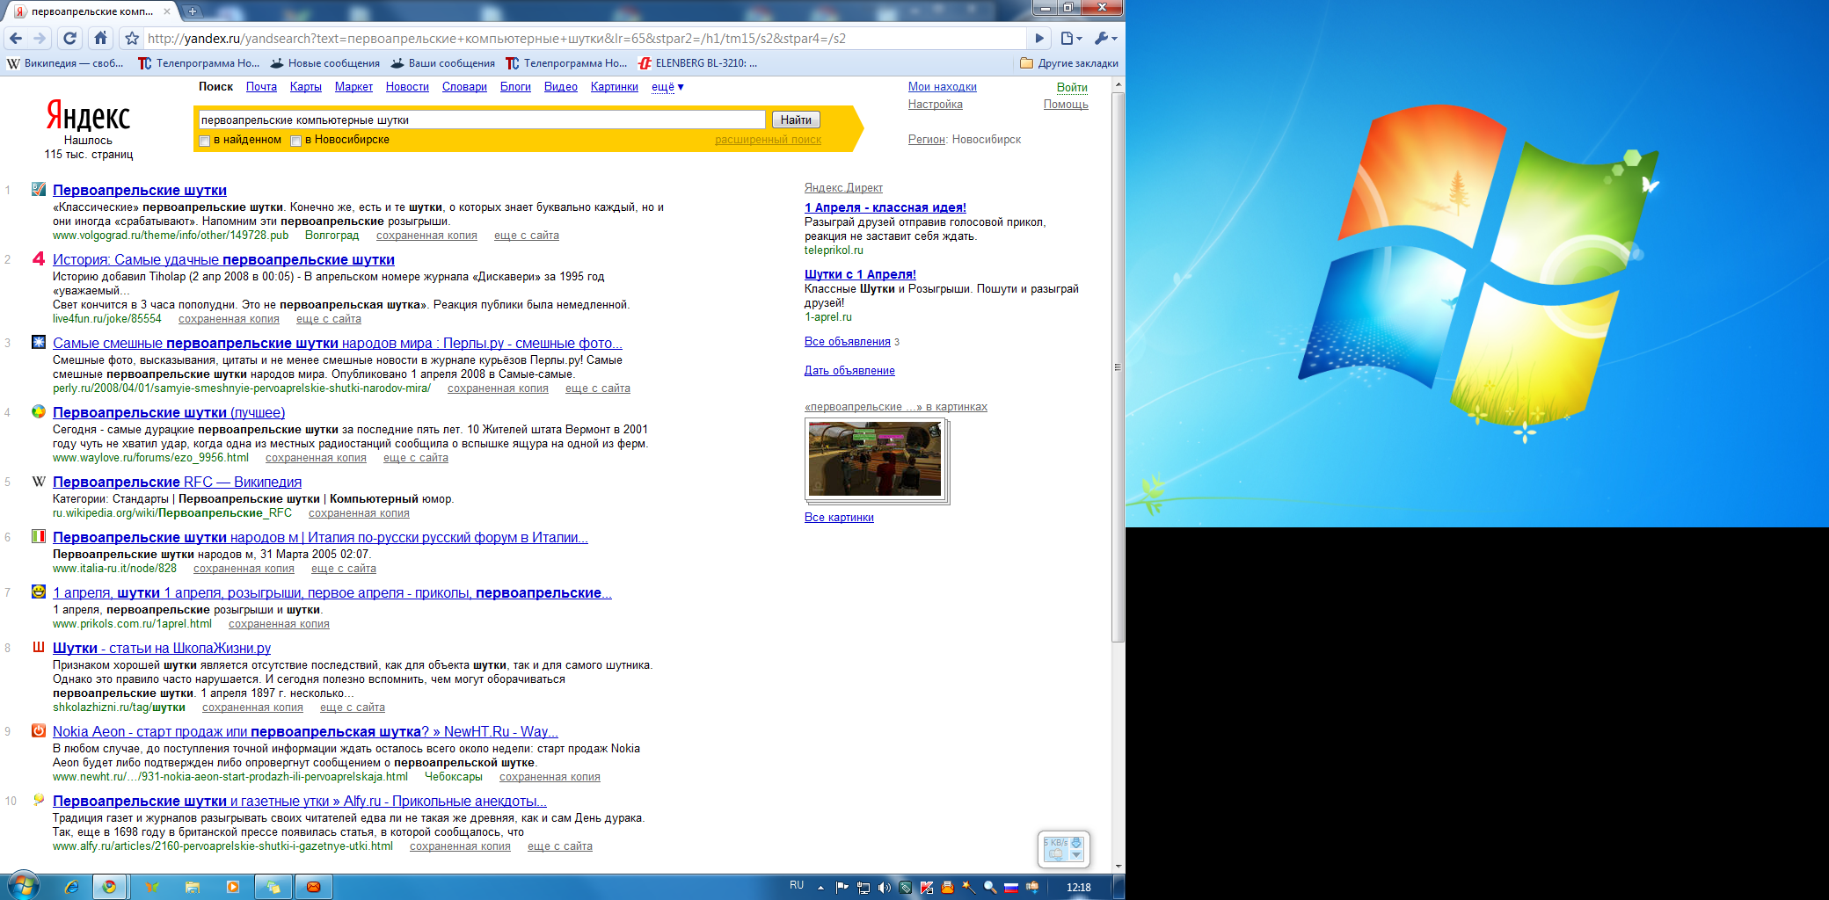The height and width of the screenshot is (900, 1829).
Task: Click favicon of Первоапрельские шутки (лучшее) result
Action: click(39, 411)
